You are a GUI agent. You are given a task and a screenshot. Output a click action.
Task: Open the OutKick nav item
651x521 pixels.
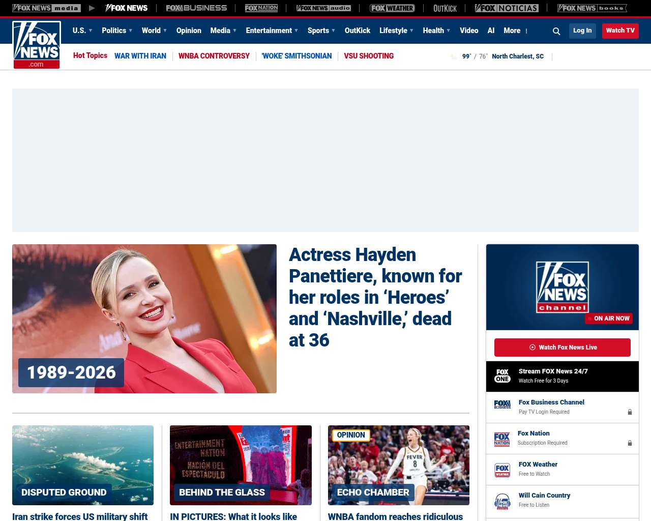click(358, 31)
